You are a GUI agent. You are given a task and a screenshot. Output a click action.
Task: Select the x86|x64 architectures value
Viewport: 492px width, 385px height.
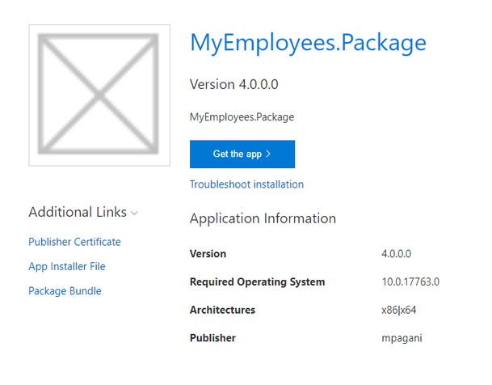[x=399, y=310]
